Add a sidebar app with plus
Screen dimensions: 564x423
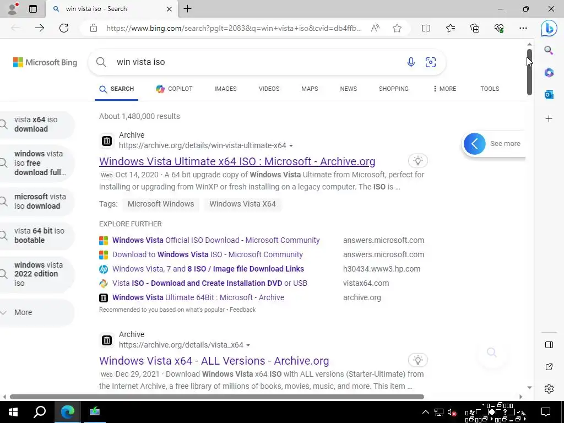[x=549, y=119]
